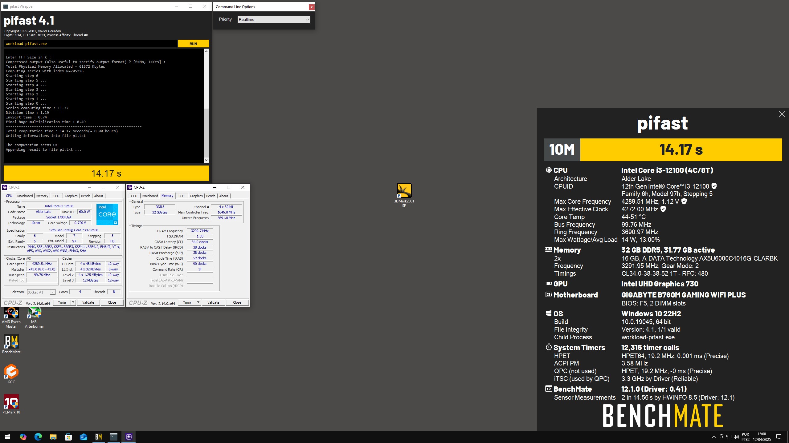Screen dimensions: 789x443
Task: Select SPD tab in right CPU-Z
Action: point(181,196)
